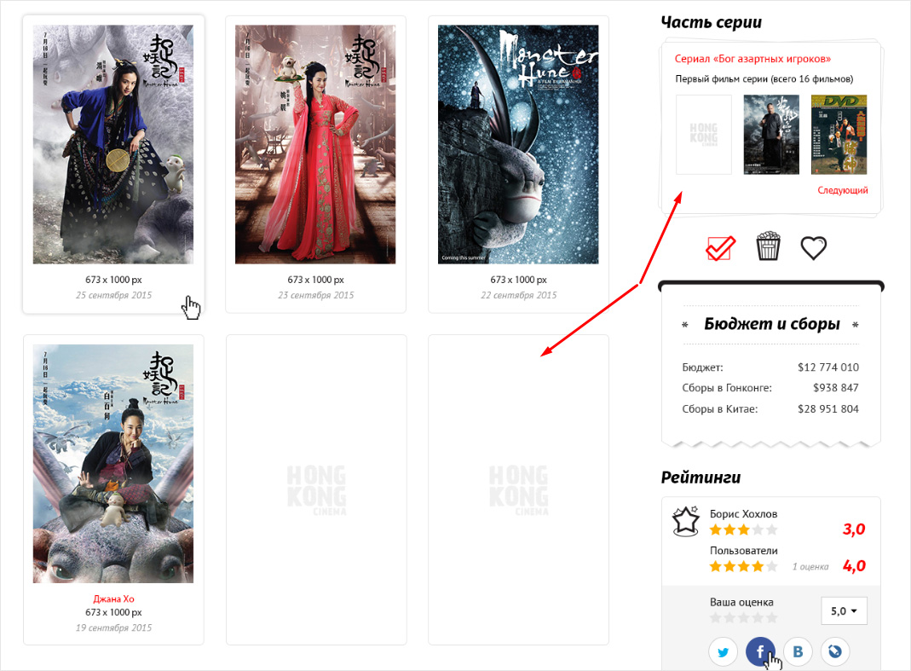Click the Ваша оценка label

coord(741,603)
